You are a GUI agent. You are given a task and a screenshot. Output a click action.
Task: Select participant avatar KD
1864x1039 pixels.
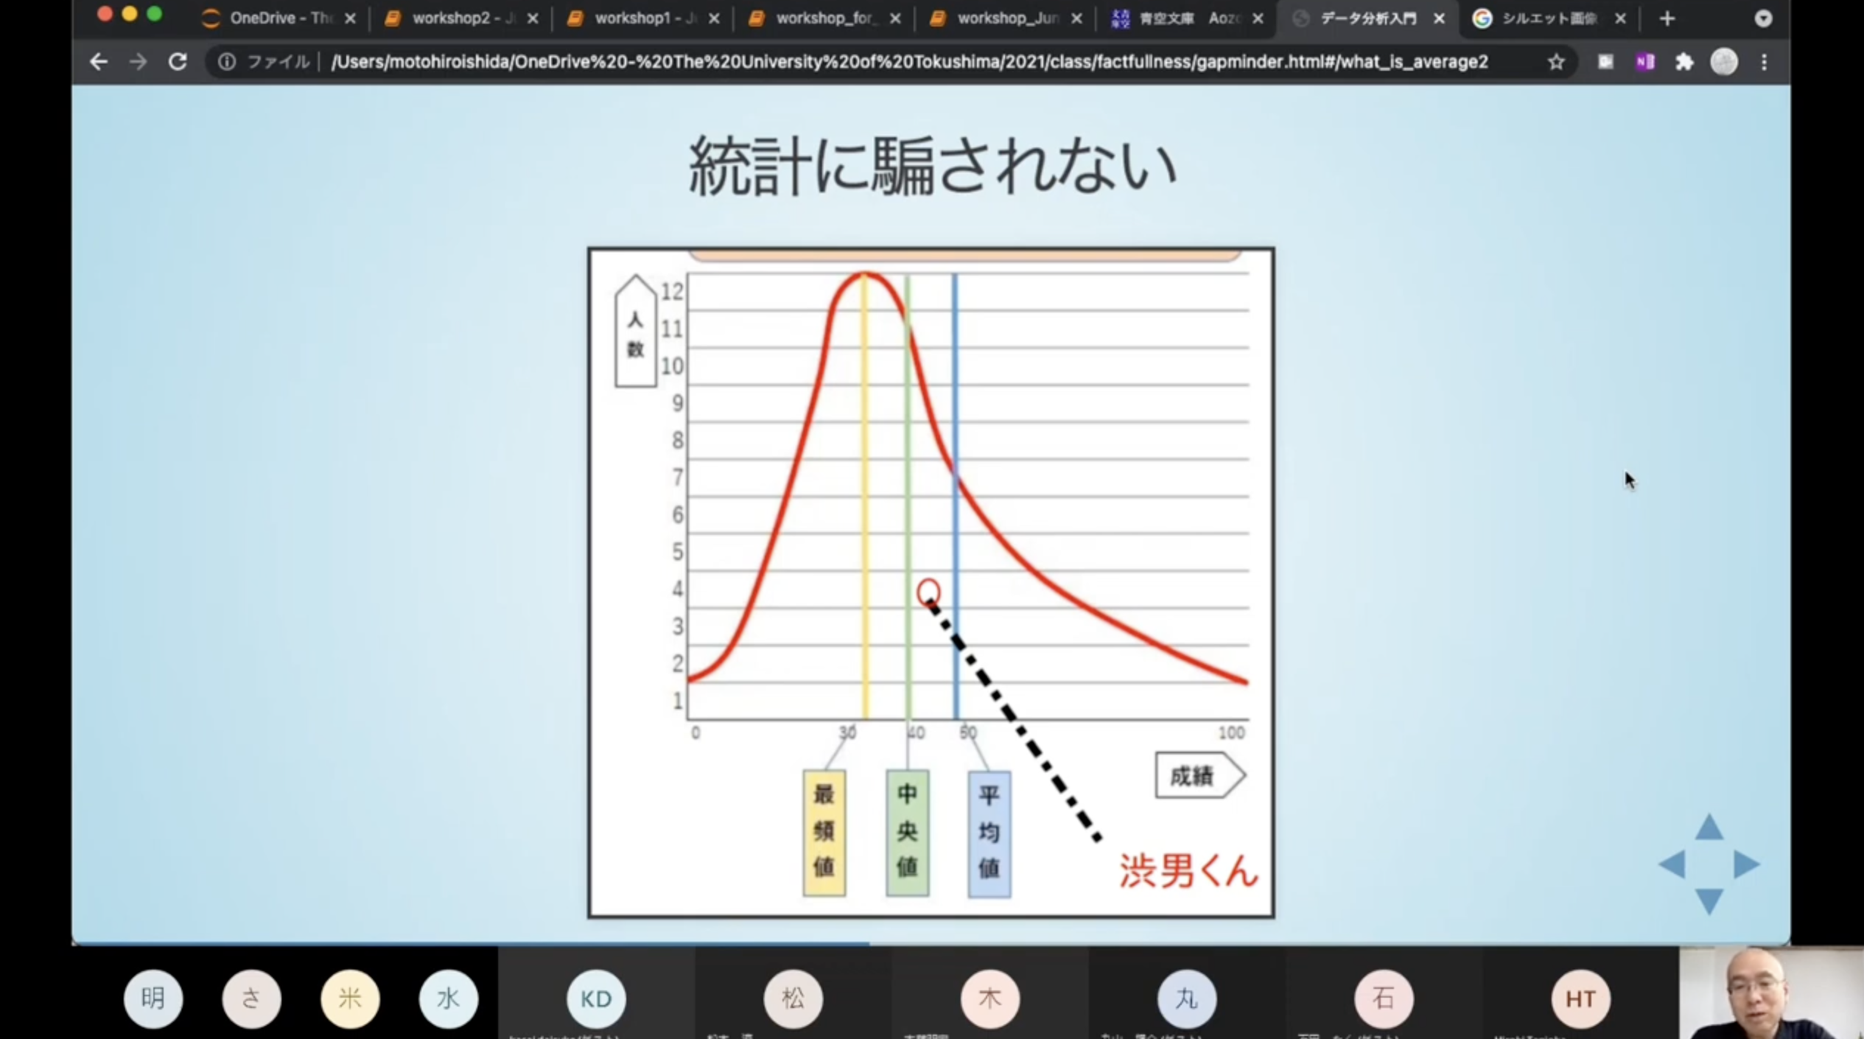pyautogui.click(x=596, y=998)
